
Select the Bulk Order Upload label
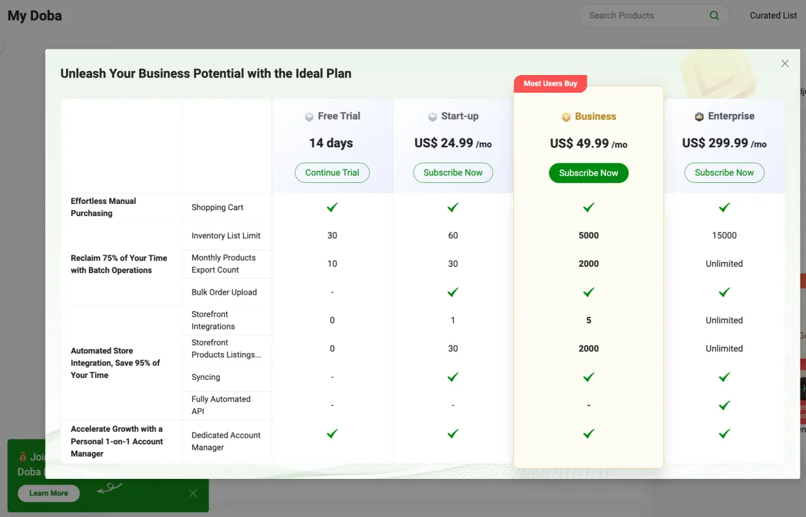(x=224, y=292)
